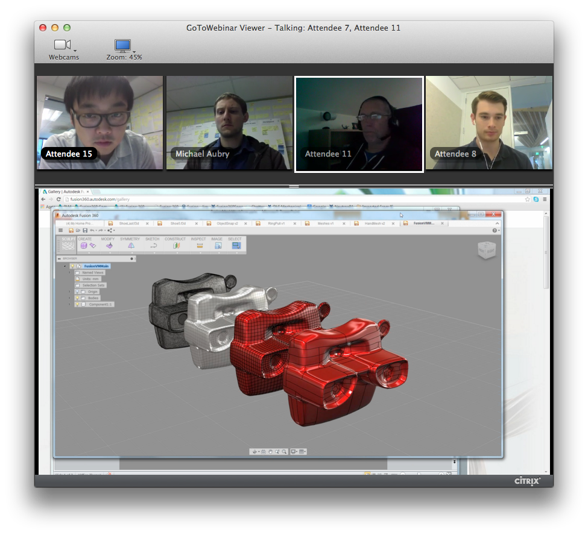588x535 pixels.
Task: Click the Select window selection icon
Action: click(x=236, y=246)
